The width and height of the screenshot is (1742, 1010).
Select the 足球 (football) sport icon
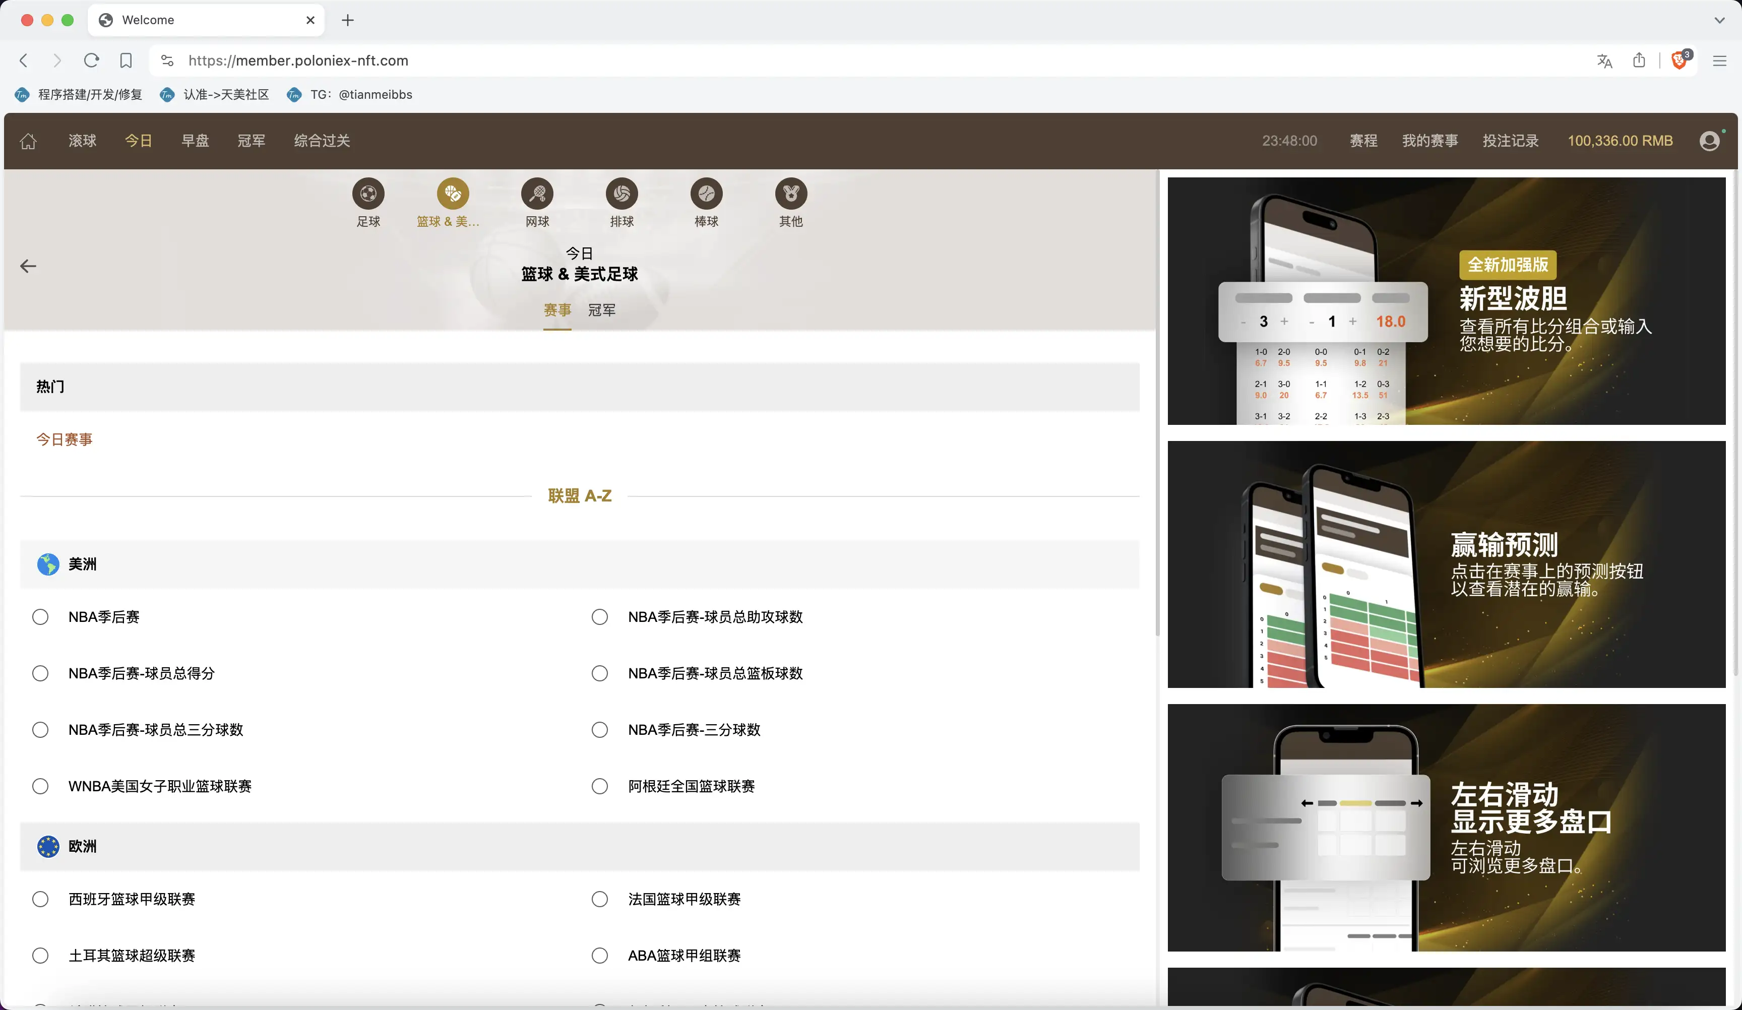tap(368, 194)
